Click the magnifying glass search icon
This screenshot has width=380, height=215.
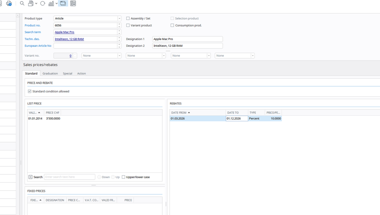[22, 3]
